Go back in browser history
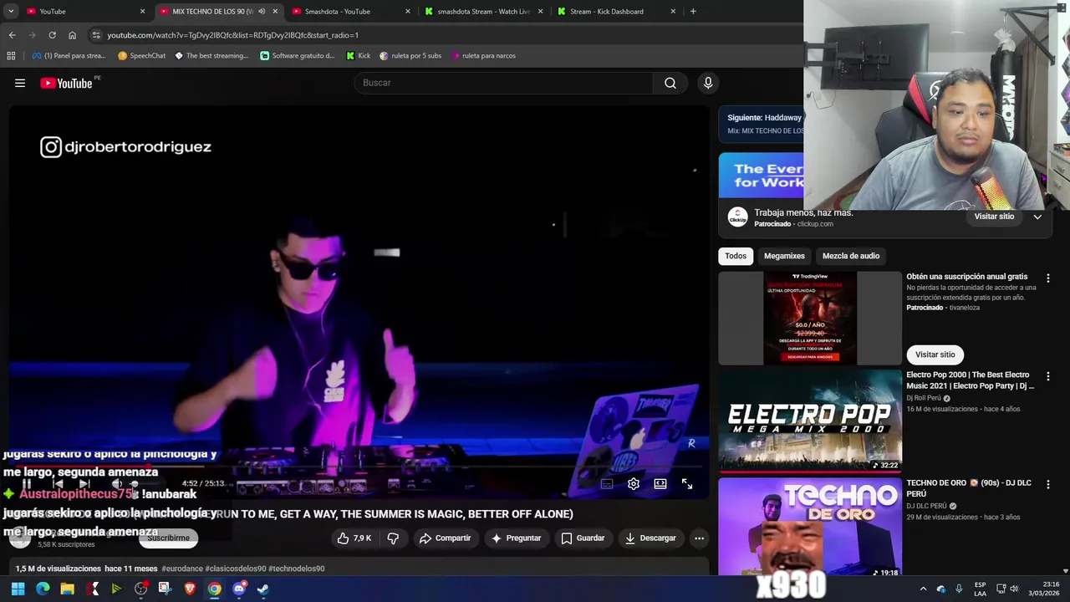The width and height of the screenshot is (1070, 602). pos(12,35)
